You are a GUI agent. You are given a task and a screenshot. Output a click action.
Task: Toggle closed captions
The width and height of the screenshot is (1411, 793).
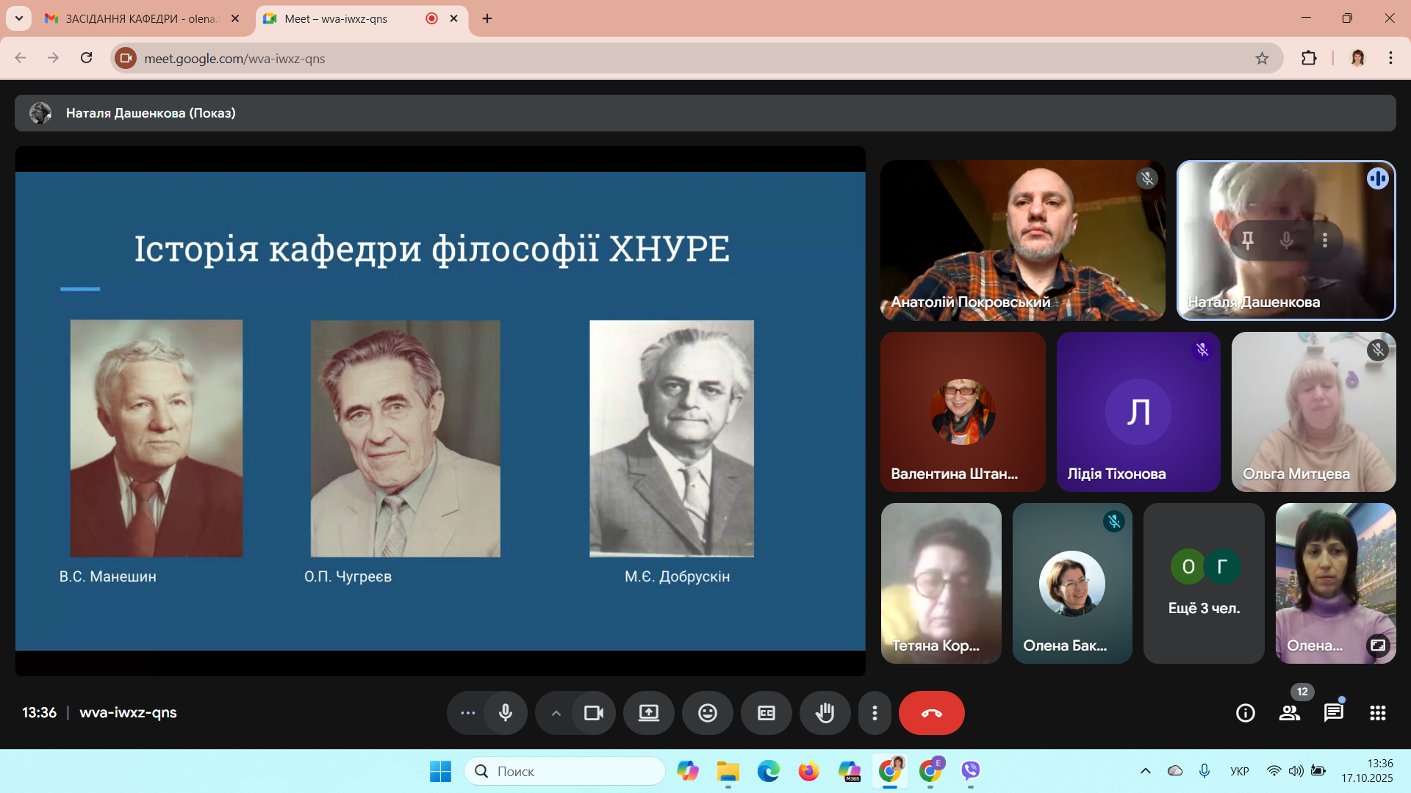(766, 713)
